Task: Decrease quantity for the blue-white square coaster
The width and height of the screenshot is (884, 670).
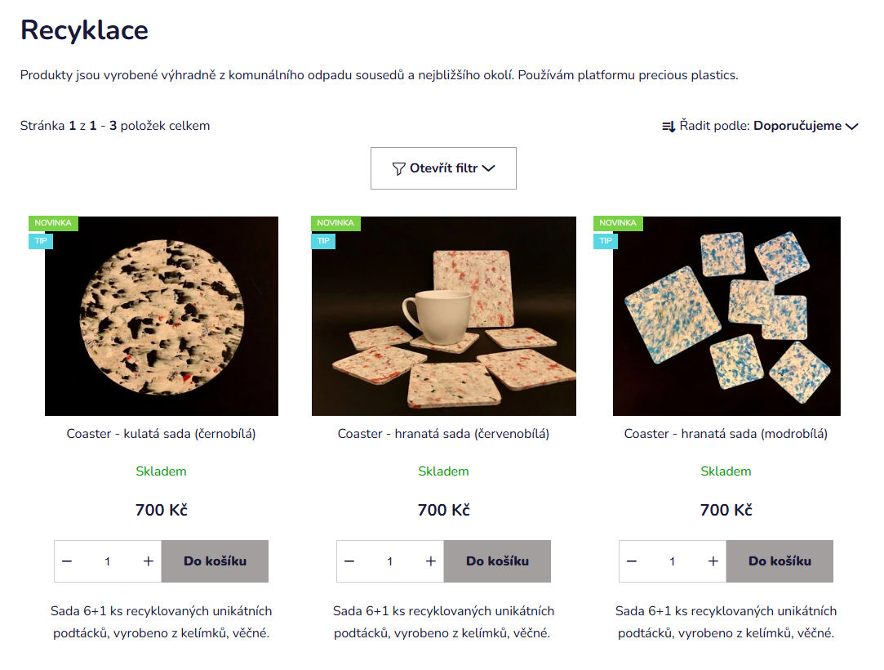Action: 633,561
